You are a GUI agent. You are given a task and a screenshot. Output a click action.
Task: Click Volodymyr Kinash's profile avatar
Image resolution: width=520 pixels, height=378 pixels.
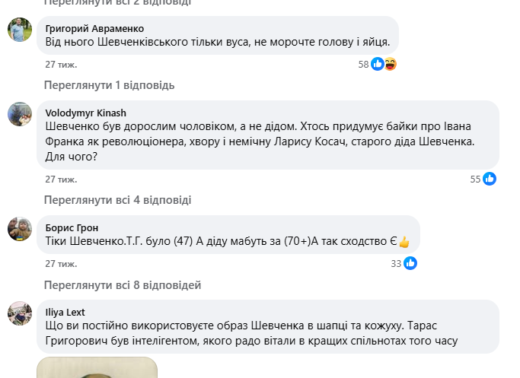[19, 114]
